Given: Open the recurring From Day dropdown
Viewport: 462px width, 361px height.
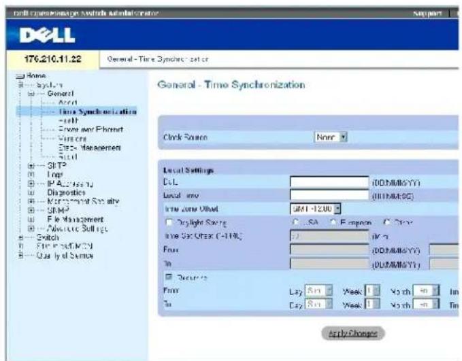Looking at the screenshot, I should click(x=318, y=290).
